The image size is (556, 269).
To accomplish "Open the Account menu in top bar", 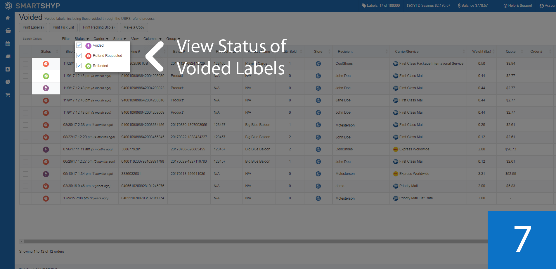I will coord(548,6).
